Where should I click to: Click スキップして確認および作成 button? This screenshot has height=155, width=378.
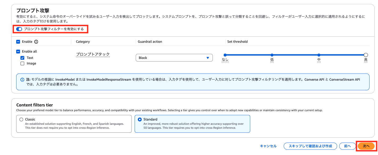(310, 146)
